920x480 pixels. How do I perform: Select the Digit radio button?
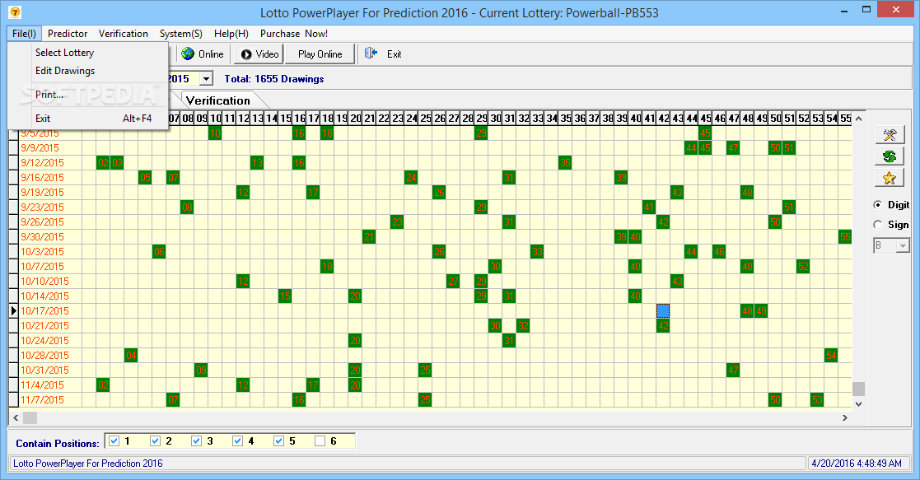point(877,205)
